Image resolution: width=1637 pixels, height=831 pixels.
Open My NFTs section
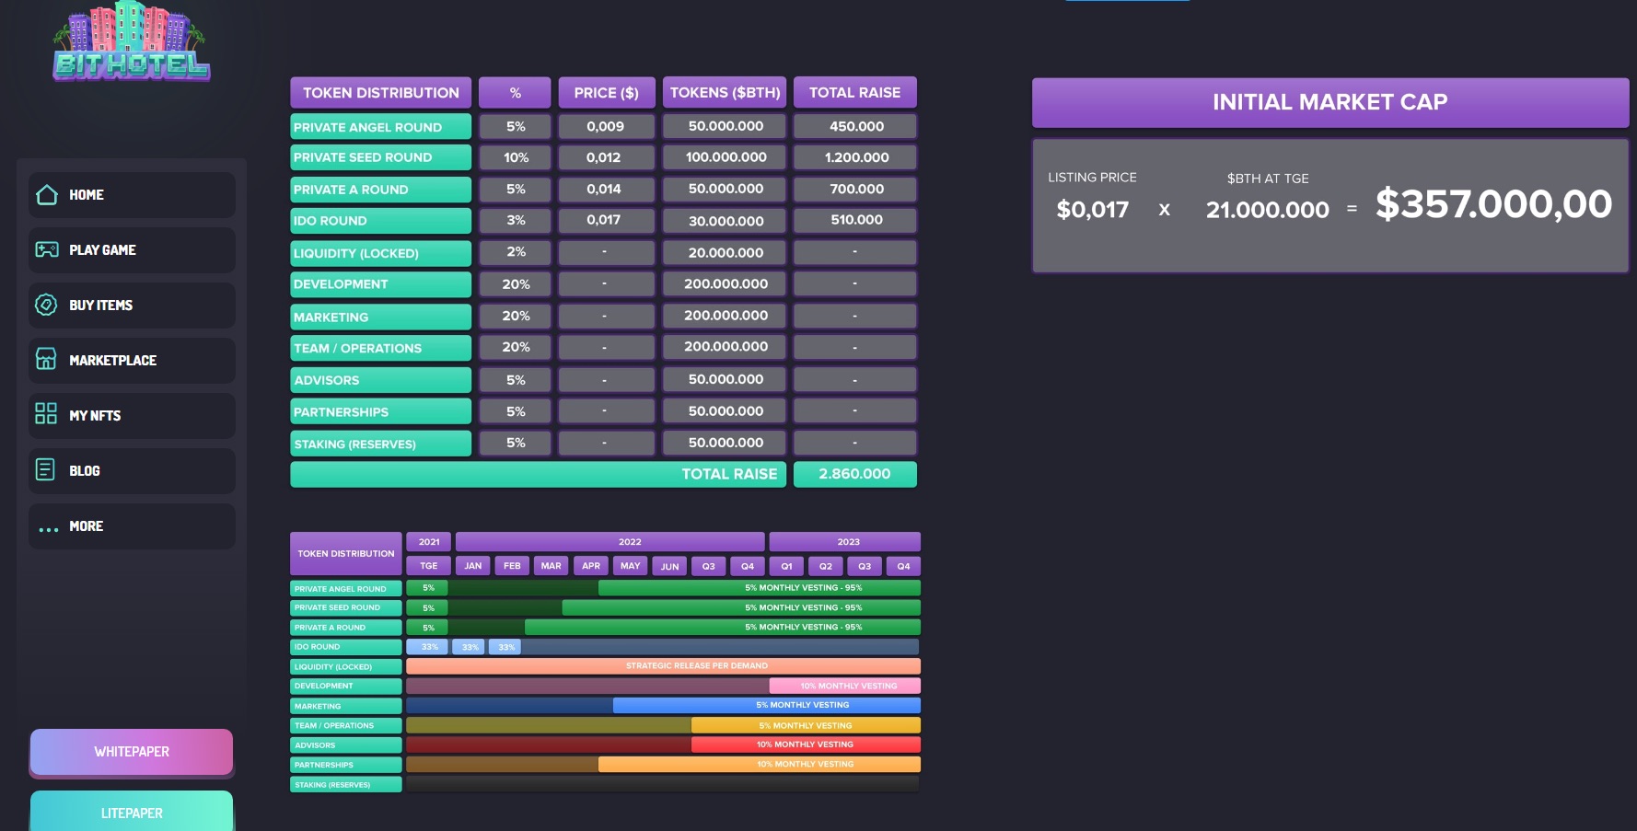pyautogui.click(x=132, y=416)
